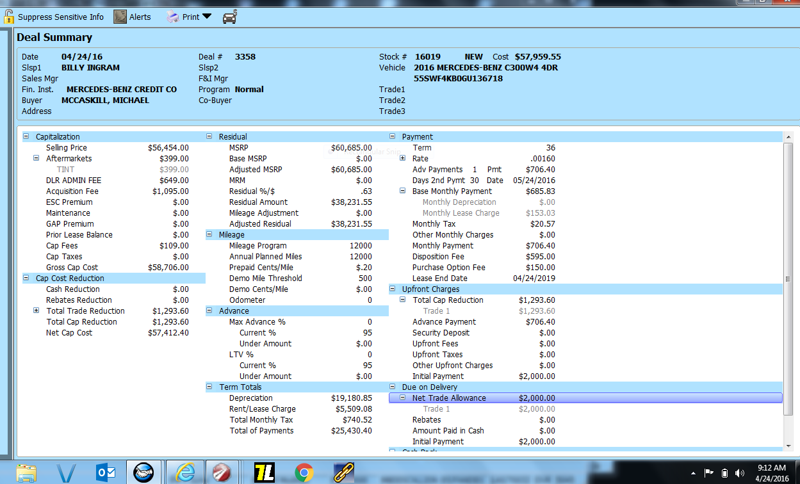Collapse the Aftermarkets row
The width and height of the screenshot is (800, 484).
[37, 158]
